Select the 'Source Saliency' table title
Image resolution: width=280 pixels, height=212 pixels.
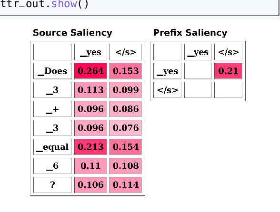coord(72,33)
